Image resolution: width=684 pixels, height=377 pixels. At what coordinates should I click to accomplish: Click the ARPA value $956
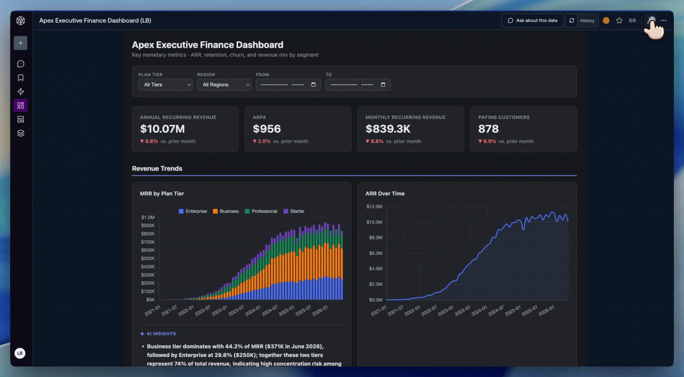[267, 129]
